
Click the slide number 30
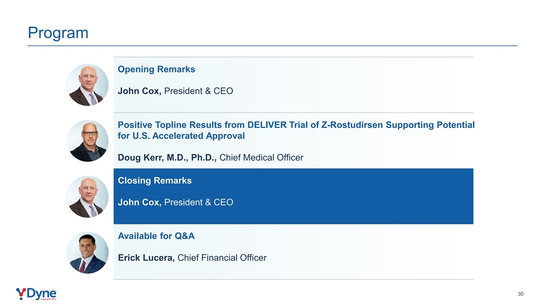point(520,294)
